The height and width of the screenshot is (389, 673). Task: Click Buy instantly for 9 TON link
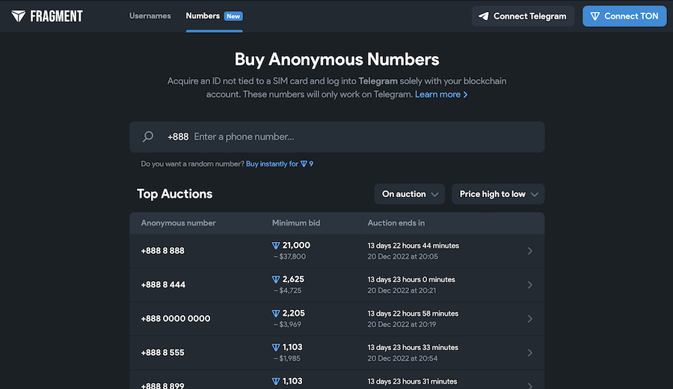(x=280, y=164)
